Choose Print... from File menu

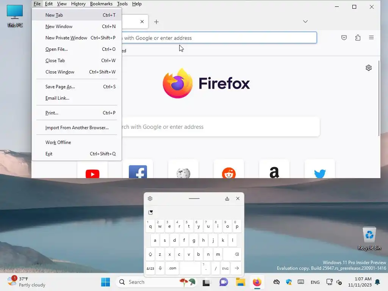pyautogui.click(x=77, y=113)
